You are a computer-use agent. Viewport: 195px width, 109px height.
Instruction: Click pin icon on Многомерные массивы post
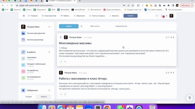[61, 37]
